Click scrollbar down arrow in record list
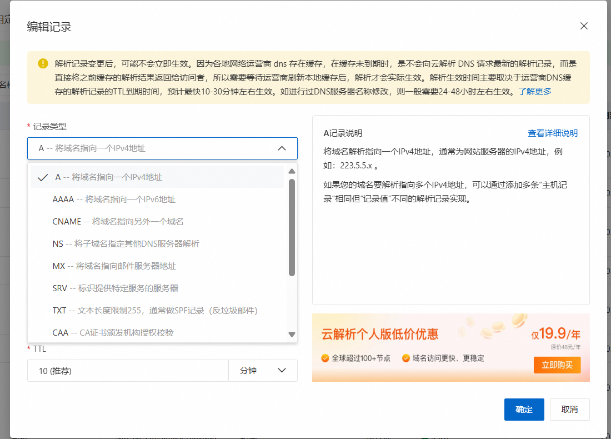The width and height of the screenshot is (611, 439). click(x=292, y=334)
